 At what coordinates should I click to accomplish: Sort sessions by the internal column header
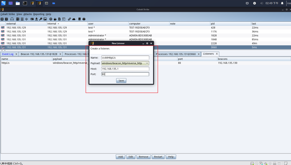67,24
